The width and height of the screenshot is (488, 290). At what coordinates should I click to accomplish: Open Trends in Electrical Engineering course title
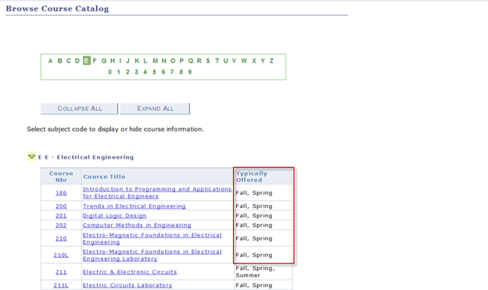135,206
